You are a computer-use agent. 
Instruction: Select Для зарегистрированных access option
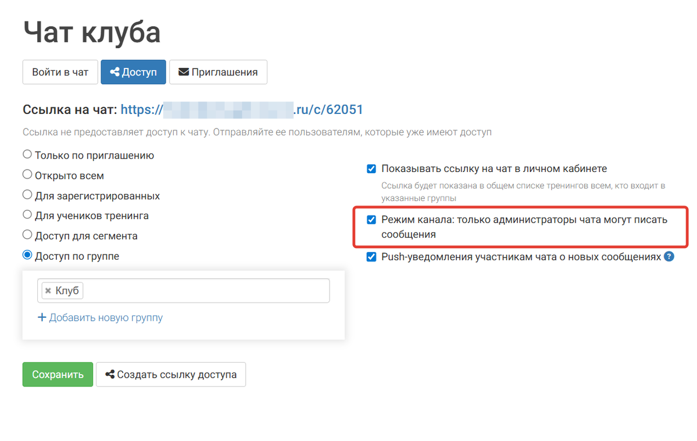27,195
